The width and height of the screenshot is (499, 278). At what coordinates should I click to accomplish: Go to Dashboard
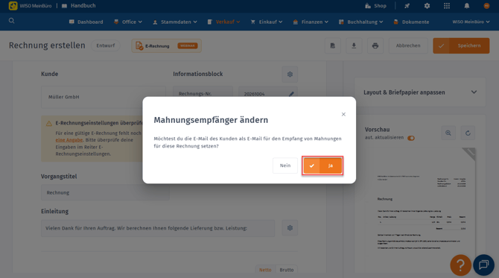(x=86, y=22)
